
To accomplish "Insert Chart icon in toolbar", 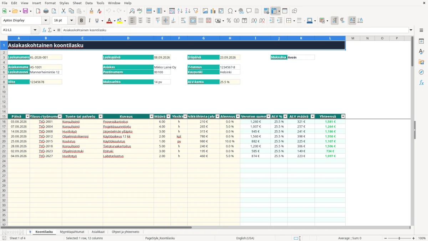I will click(x=213, y=11).
